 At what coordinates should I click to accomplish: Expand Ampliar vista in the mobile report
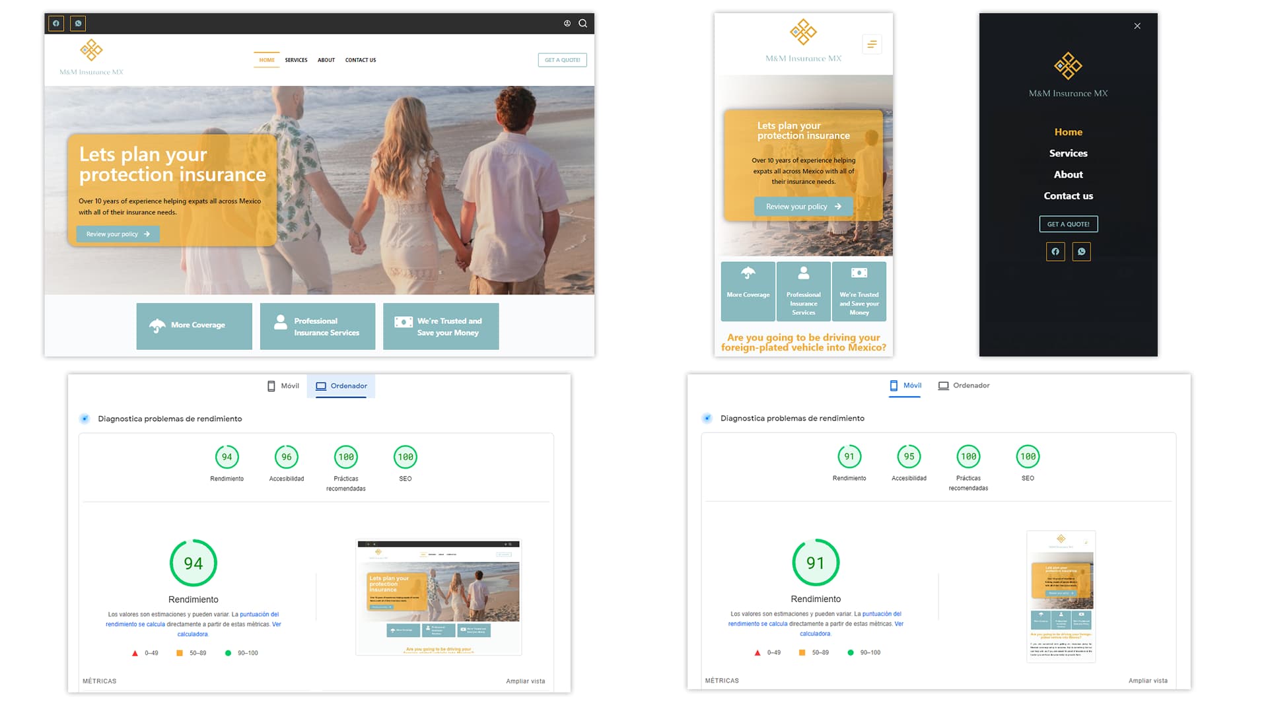(x=1148, y=680)
